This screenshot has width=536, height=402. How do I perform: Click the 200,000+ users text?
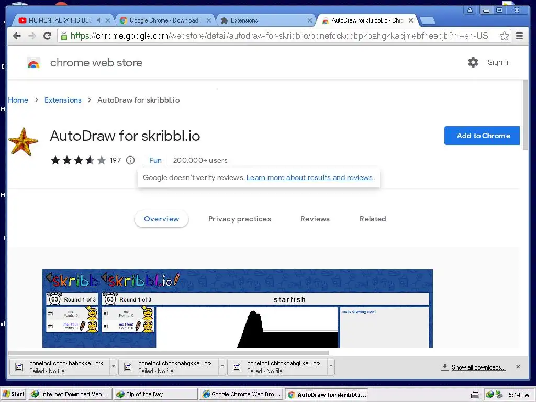[x=200, y=160]
